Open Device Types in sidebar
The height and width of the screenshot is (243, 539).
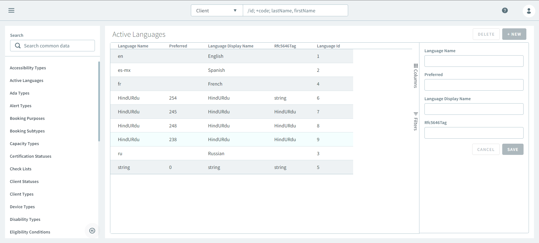coord(22,207)
